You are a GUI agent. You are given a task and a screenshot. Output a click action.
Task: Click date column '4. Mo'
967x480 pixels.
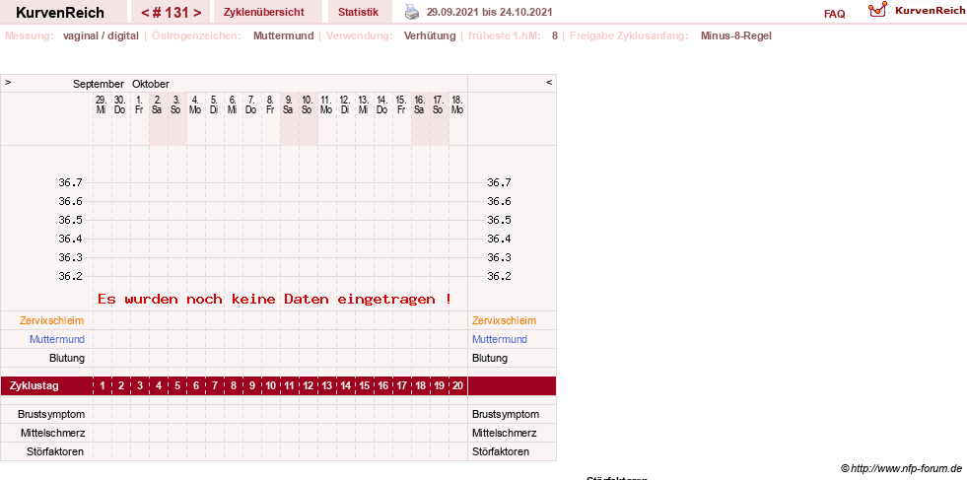[x=195, y=104]
